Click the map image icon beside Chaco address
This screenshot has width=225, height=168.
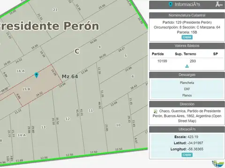(x=155, y=111)
